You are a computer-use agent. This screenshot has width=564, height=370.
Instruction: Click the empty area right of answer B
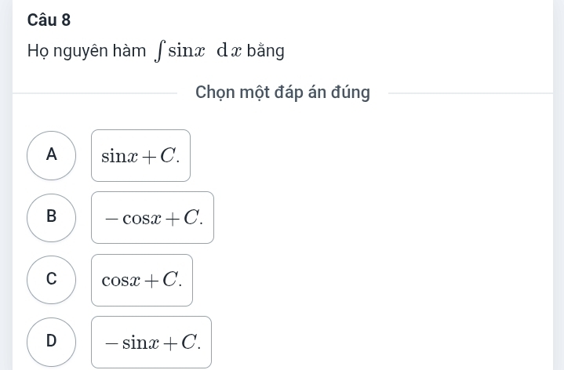377,217
